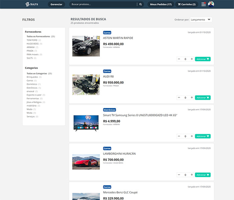This screenshot has width=234, height=200.
Task: Open LAMBORGHINI HURACÁN product title
Action: 119,154
